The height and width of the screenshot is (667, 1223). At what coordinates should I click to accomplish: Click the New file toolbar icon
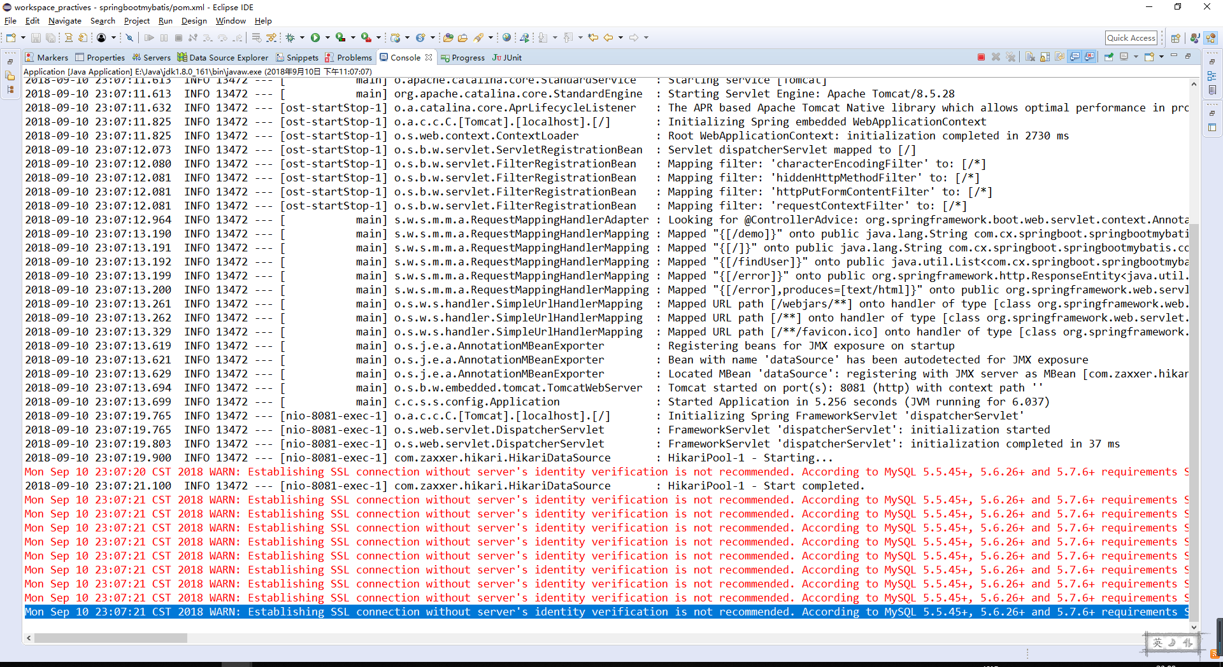11,38
